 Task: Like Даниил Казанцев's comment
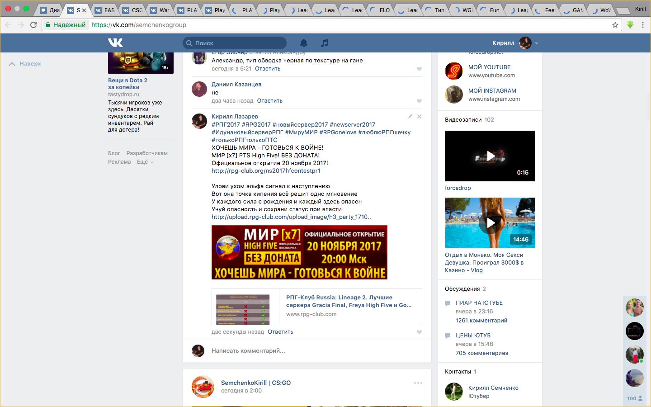pos(419,101)
